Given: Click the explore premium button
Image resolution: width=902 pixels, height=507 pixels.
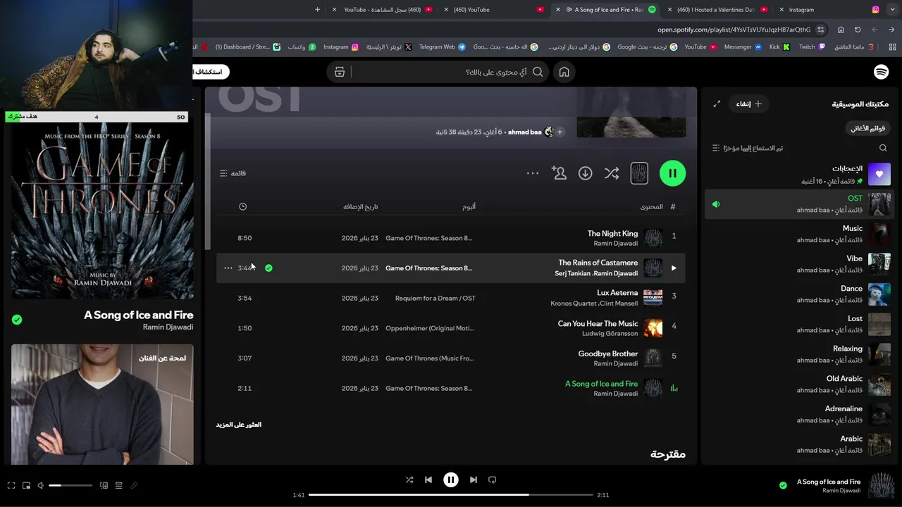Looking at the screenshot, I should (x=211, y=72).
